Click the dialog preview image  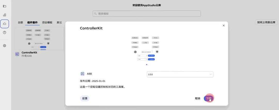[145, 48]
